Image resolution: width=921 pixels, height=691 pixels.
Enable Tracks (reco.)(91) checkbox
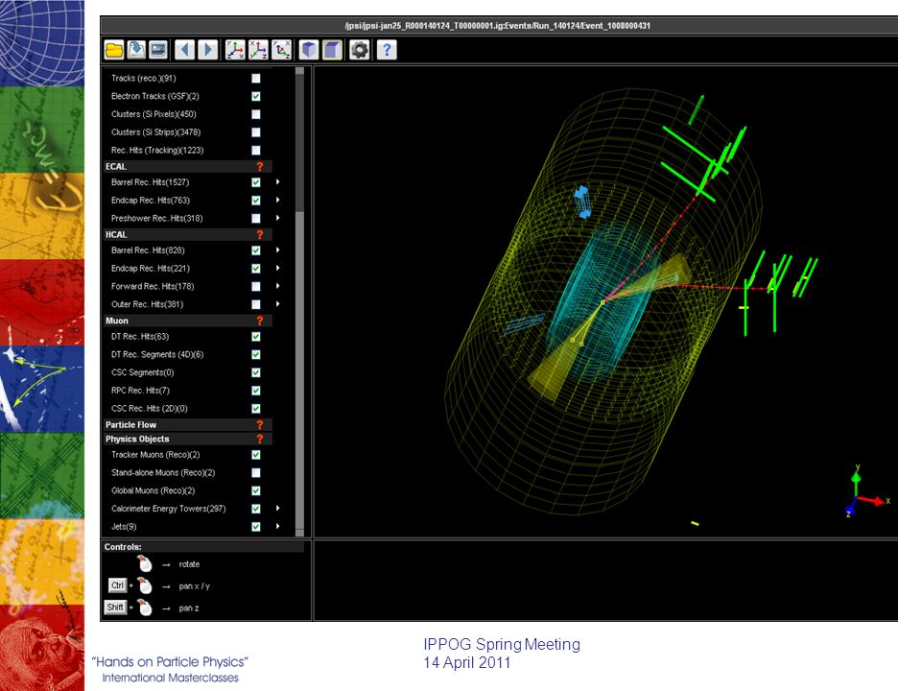coord(256,78)
